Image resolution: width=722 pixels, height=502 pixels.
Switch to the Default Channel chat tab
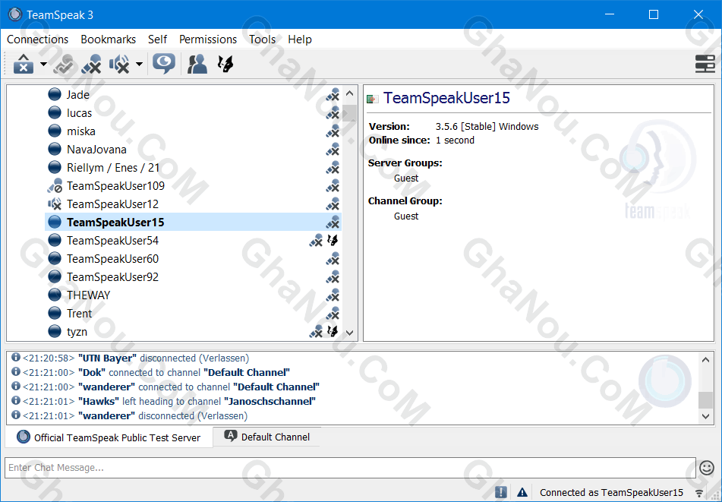click(267, 437)
